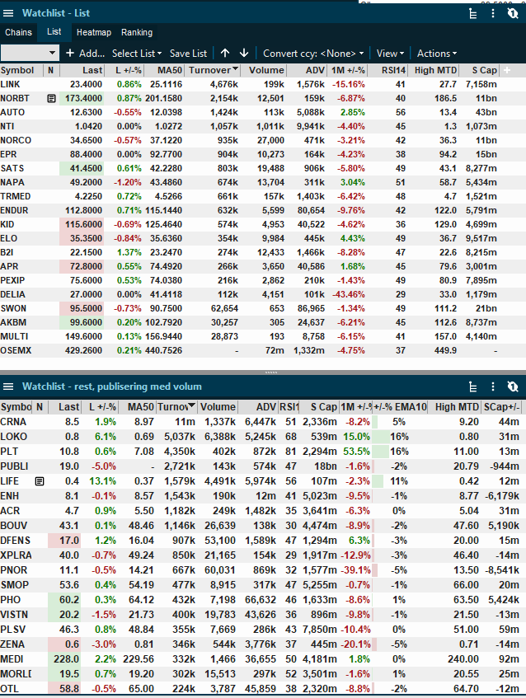Screen dimensions: 526x698
Task: Expand the Convert ccy dropdown
Action: point(313,54)
